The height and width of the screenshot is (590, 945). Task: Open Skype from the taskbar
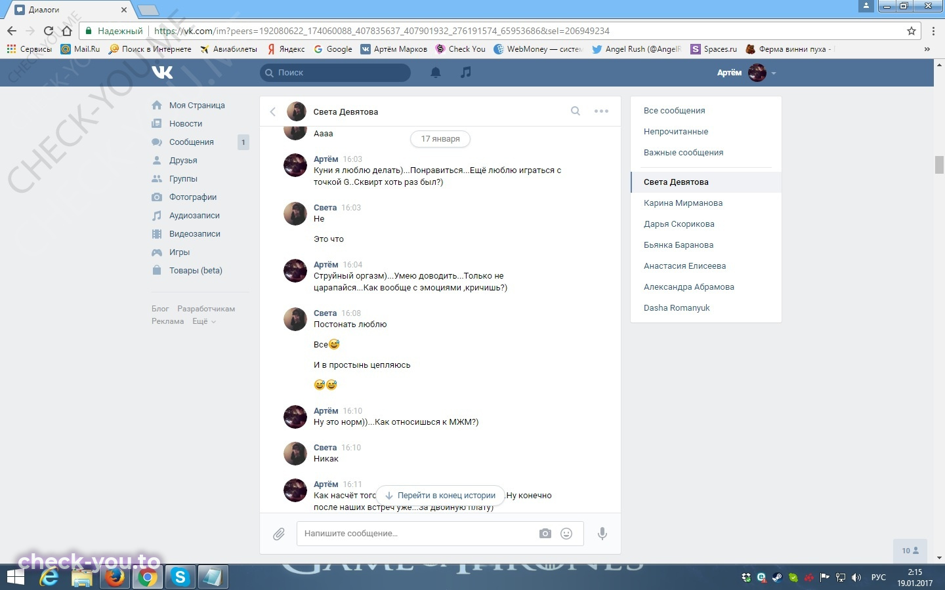180,577
